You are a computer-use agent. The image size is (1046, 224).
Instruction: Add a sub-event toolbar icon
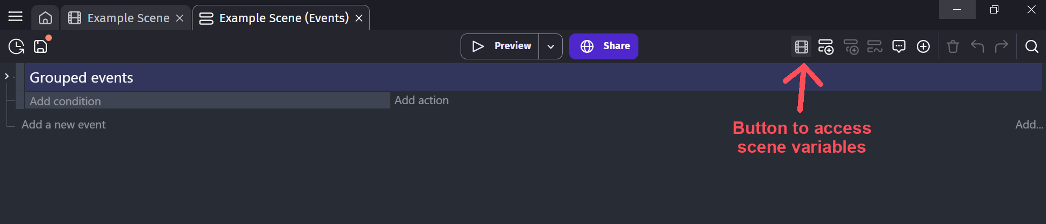click(x=850, y=47)
